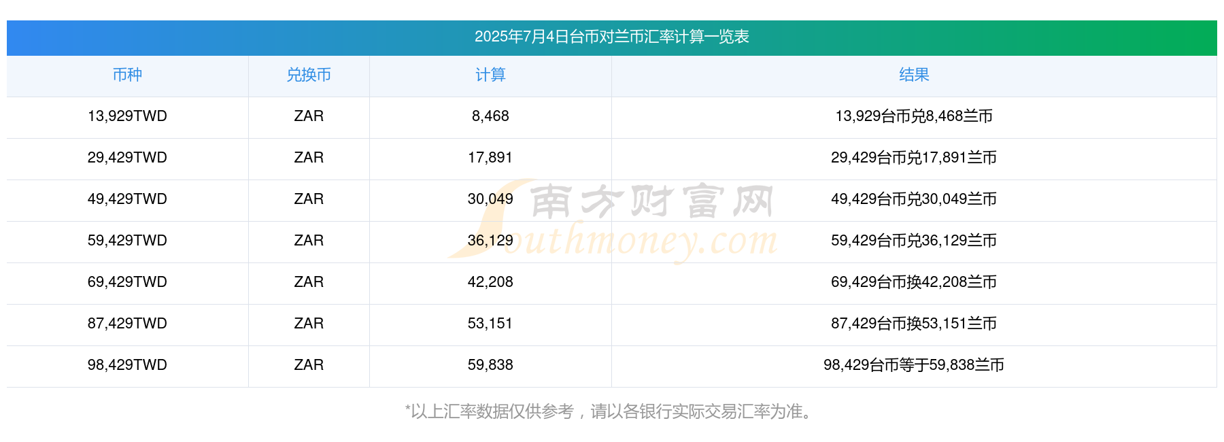Click ZAR in the 69,429TWD row
The height and width of the screenshot is (442, 1224).
click(x=309, y=282)
